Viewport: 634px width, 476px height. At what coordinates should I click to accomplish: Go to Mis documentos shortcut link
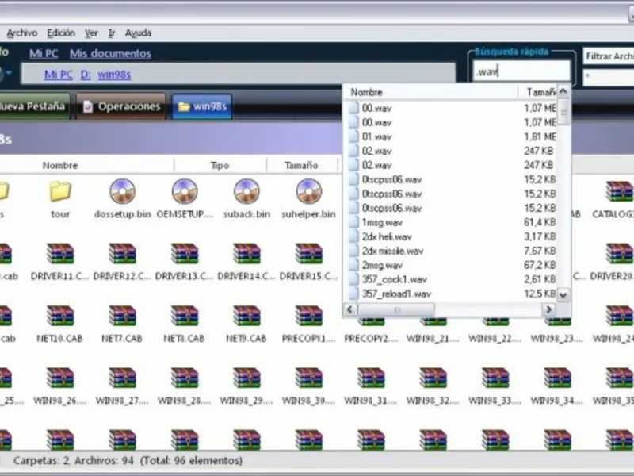[110, 53]
